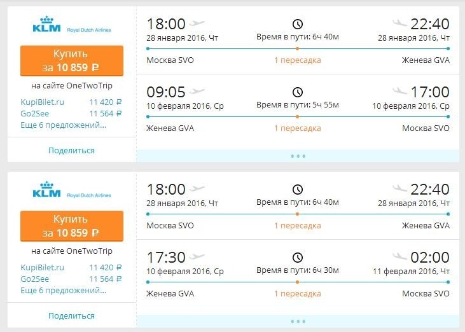Viewport: 465px width, 332px height.
Task: Click landing plane icon next to 02:00
Action: click(x=399, y=256)
